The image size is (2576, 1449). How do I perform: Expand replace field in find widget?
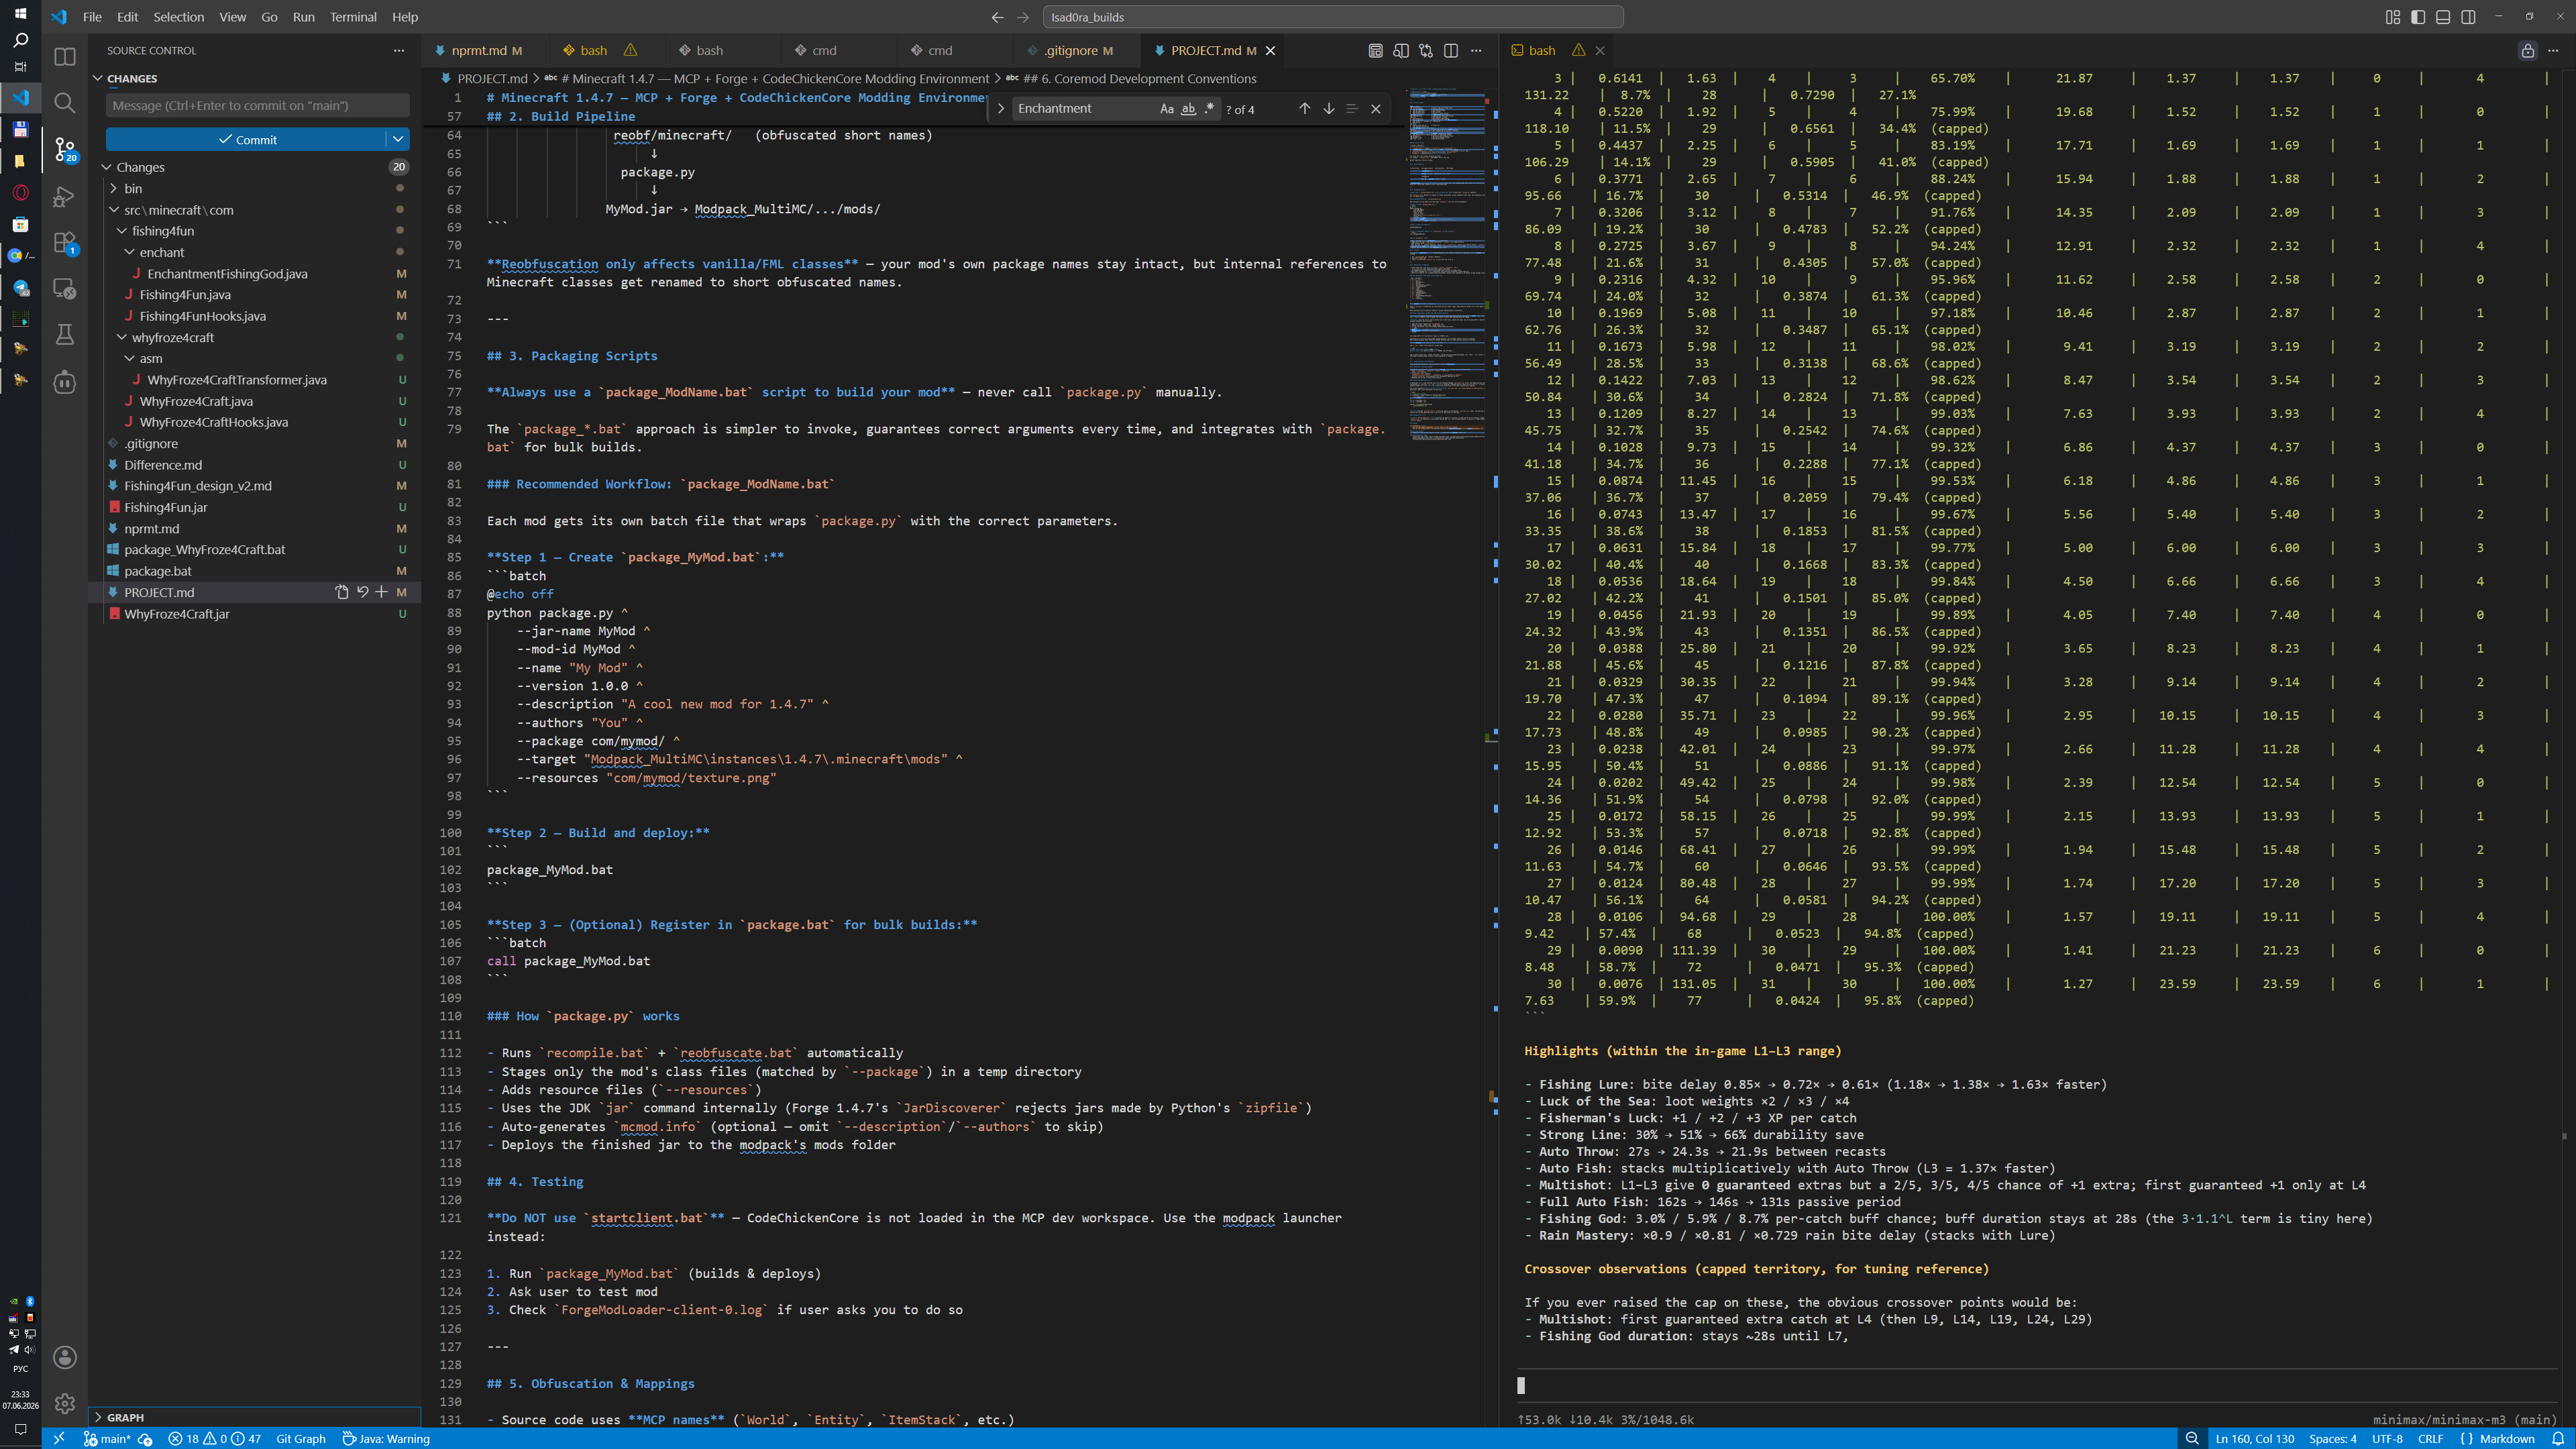1000,108
